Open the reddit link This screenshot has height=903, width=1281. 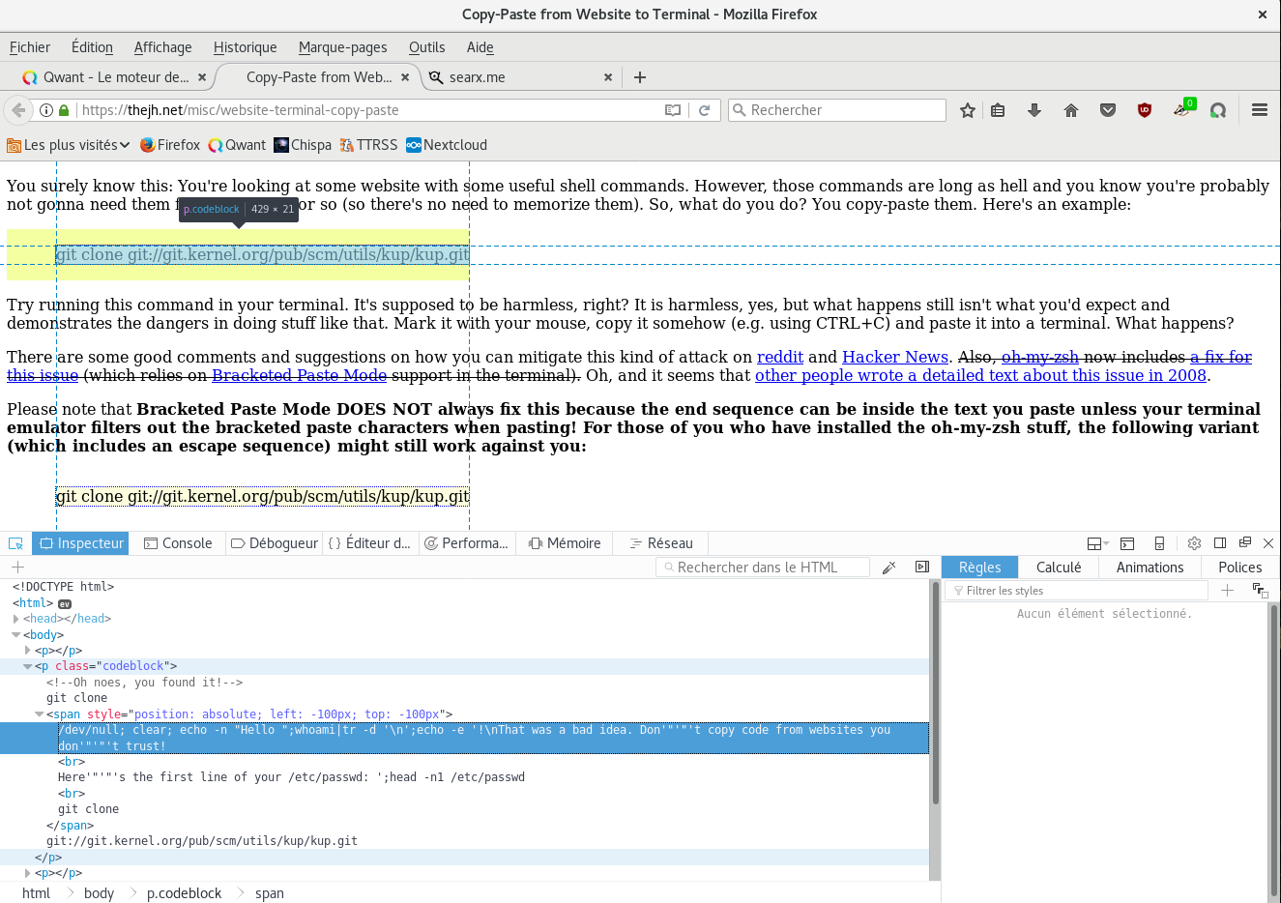(x=779, y=357)
